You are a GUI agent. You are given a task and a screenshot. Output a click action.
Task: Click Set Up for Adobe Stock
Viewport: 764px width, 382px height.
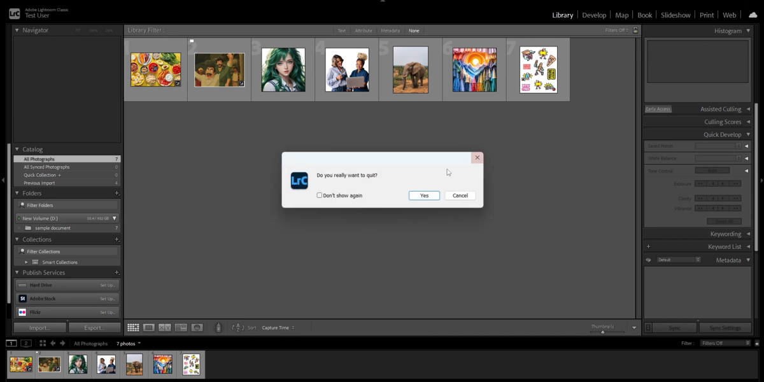click(108, 299)
